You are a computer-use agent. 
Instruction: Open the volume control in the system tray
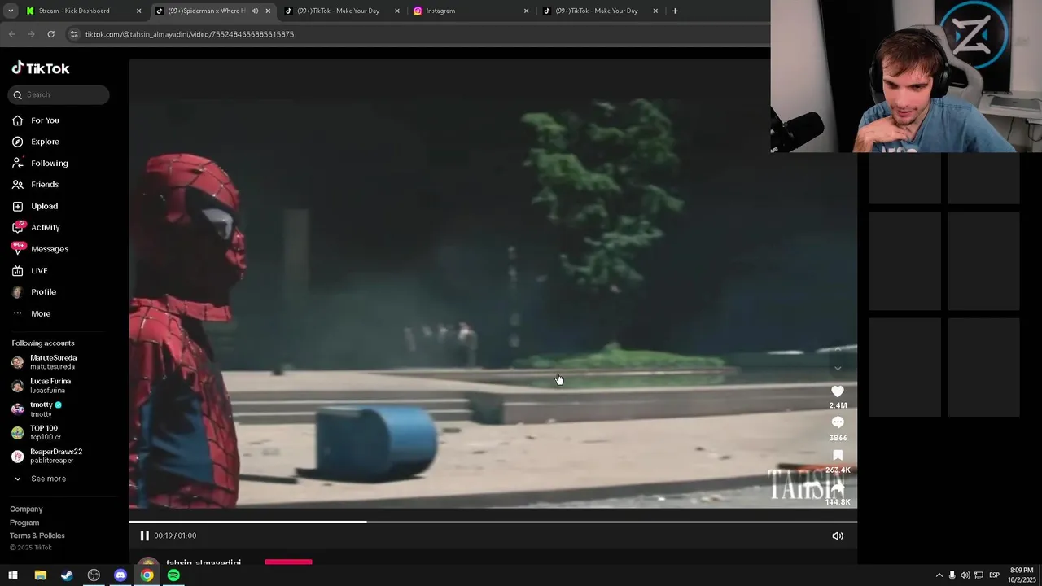click(965, 575)
